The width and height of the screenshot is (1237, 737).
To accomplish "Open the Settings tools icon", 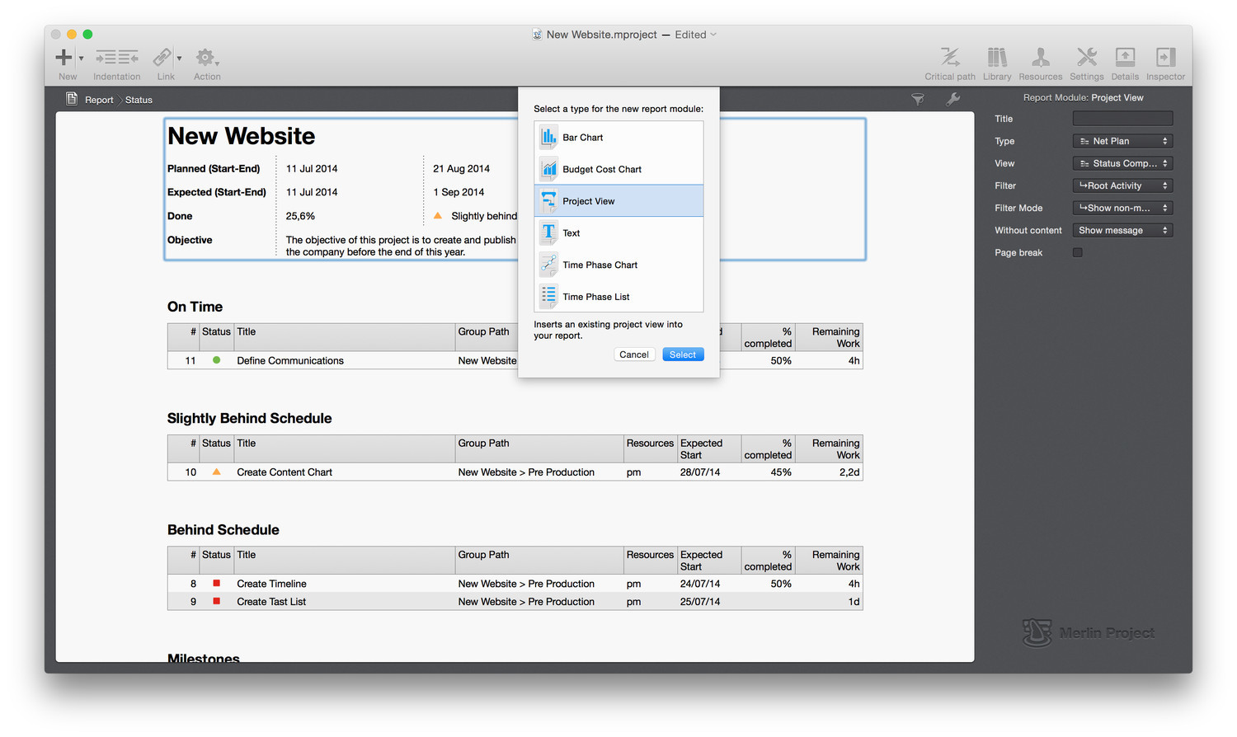I will point(1086,58).
